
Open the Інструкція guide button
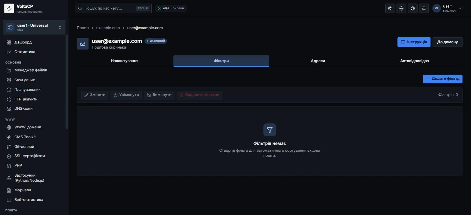(x=414, y=42)
